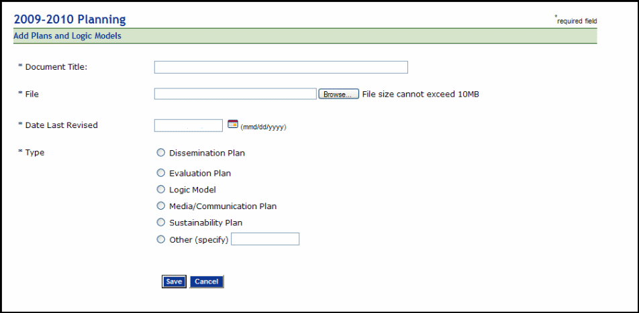Click the 2009-2010 Planning heading

pyautogui.click(x=70, y=20)
